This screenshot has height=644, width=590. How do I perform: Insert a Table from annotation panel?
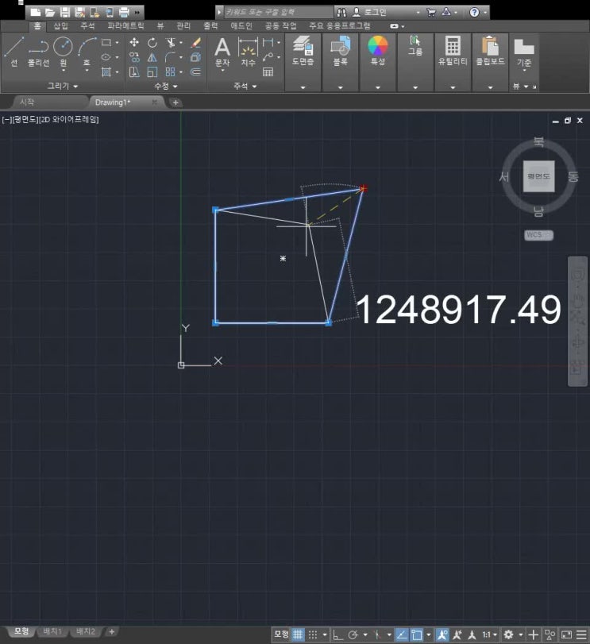pyautogui.click(x=268, y=72)
